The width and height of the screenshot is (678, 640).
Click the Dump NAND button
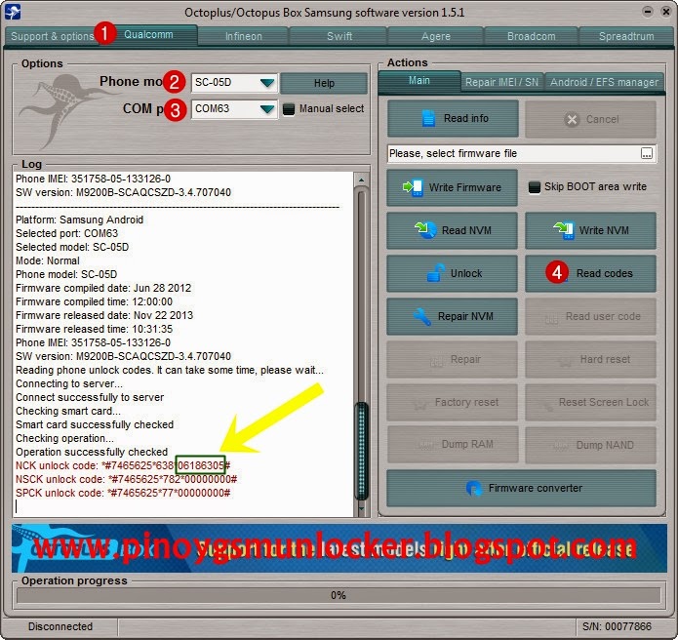pos(590,445)
